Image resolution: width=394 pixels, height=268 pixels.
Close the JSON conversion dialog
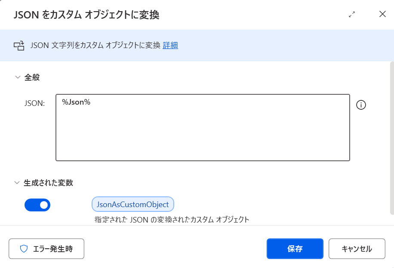pos(382,14)
